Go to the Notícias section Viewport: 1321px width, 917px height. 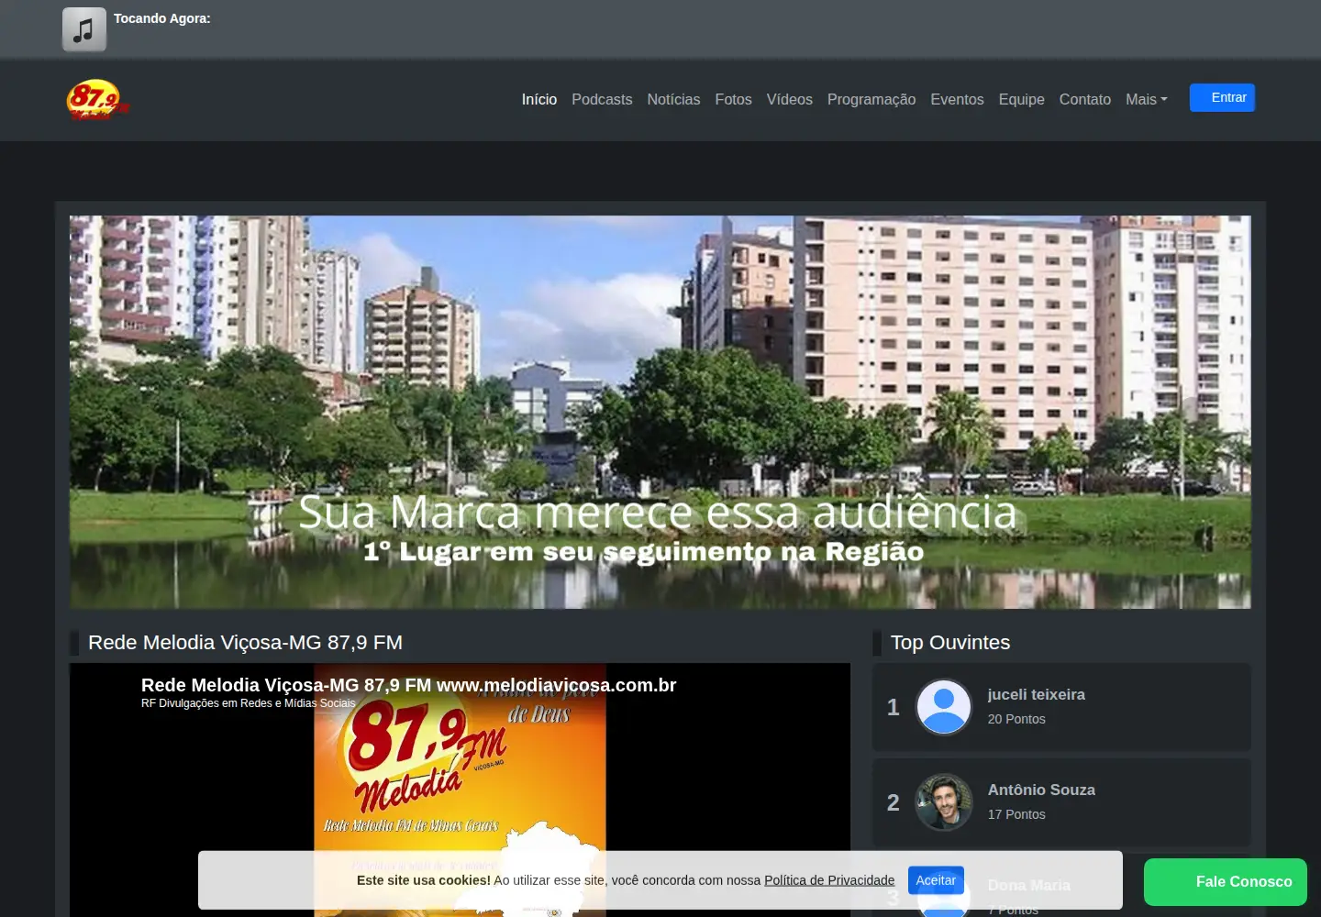click(x=673, y=99)
